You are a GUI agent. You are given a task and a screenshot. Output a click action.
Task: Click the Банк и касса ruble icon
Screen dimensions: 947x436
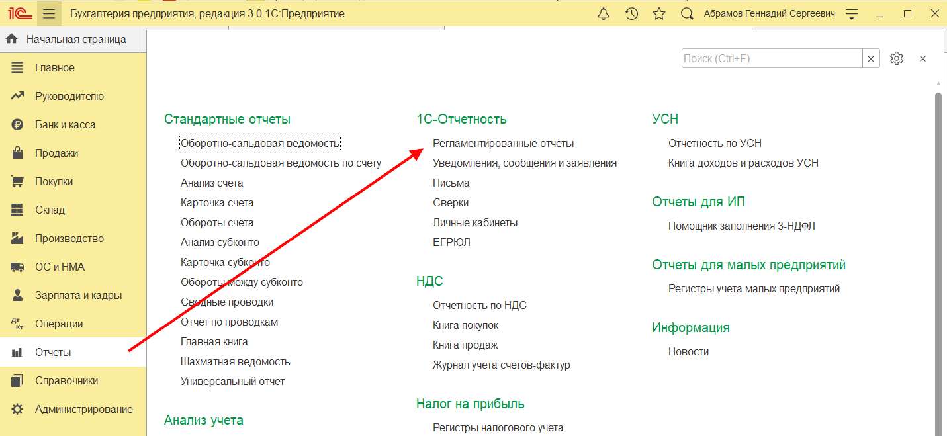[17, 124]
